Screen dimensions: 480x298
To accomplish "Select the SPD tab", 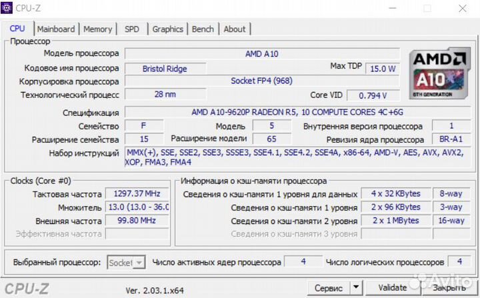I will click(x=131, y=29).
